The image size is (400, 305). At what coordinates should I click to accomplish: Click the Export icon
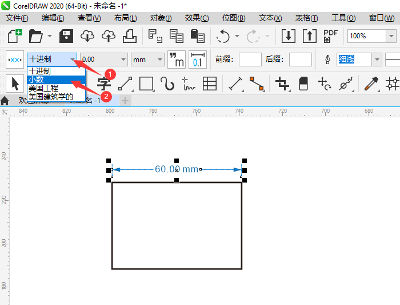point(310,36)
